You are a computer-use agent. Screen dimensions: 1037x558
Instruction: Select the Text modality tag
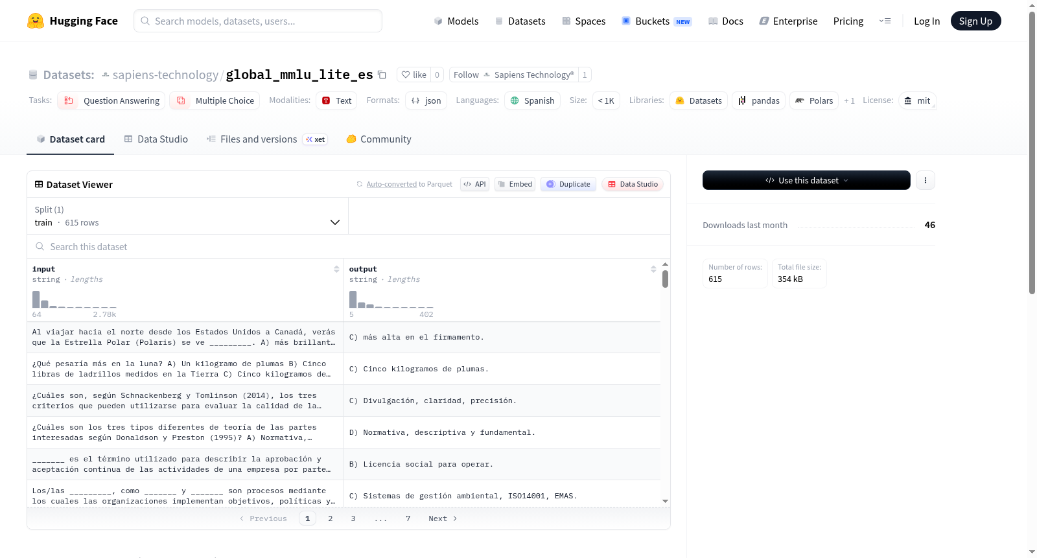(x=336, y=100)
